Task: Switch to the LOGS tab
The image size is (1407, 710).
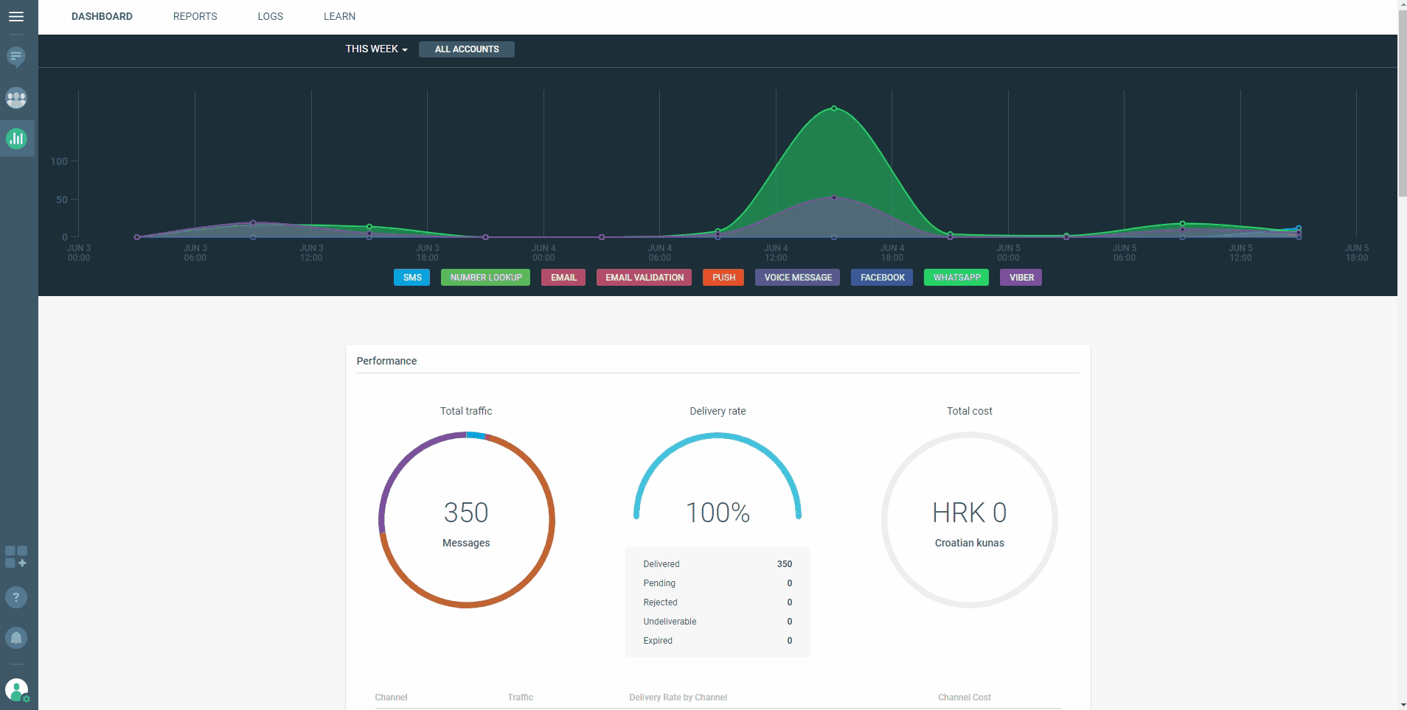Action: 270,16
